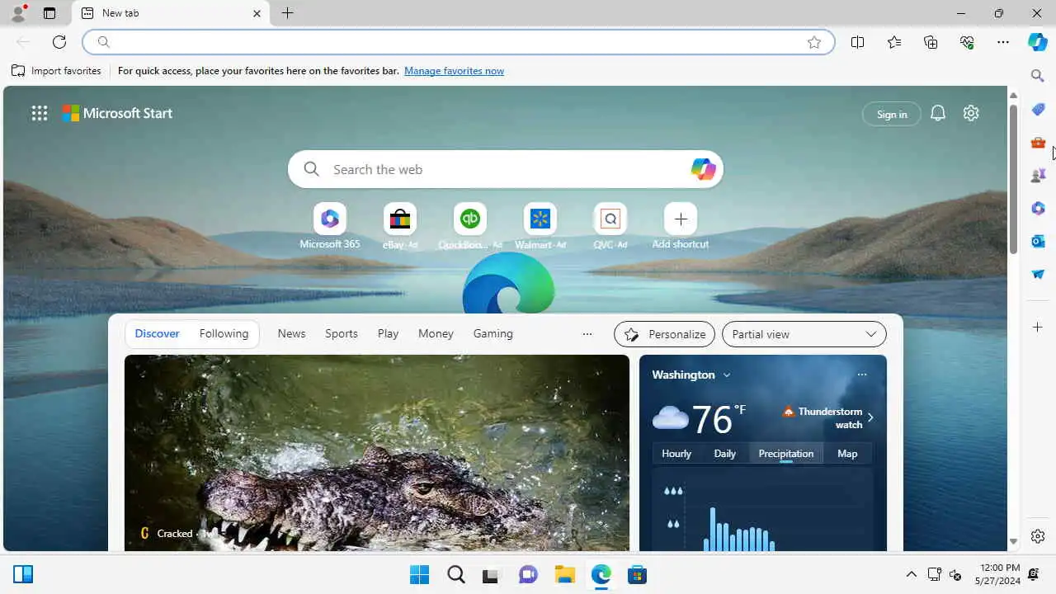The width and height of the screenshot is (1056, 594).
Task: Open the crocodile news story image
Action: pos(376,453)
